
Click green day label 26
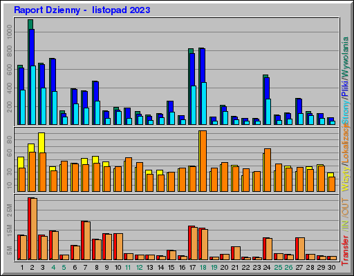(288, 268)
